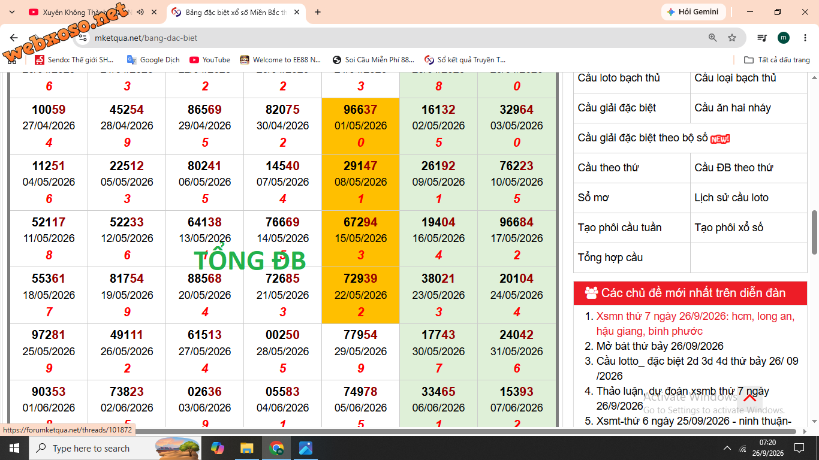Open forum topic Xsmn thứ 7 ngày 26/9/2026
Viewport: 819px width, 460px height.
pyautogui.click(x=695, y=323)
